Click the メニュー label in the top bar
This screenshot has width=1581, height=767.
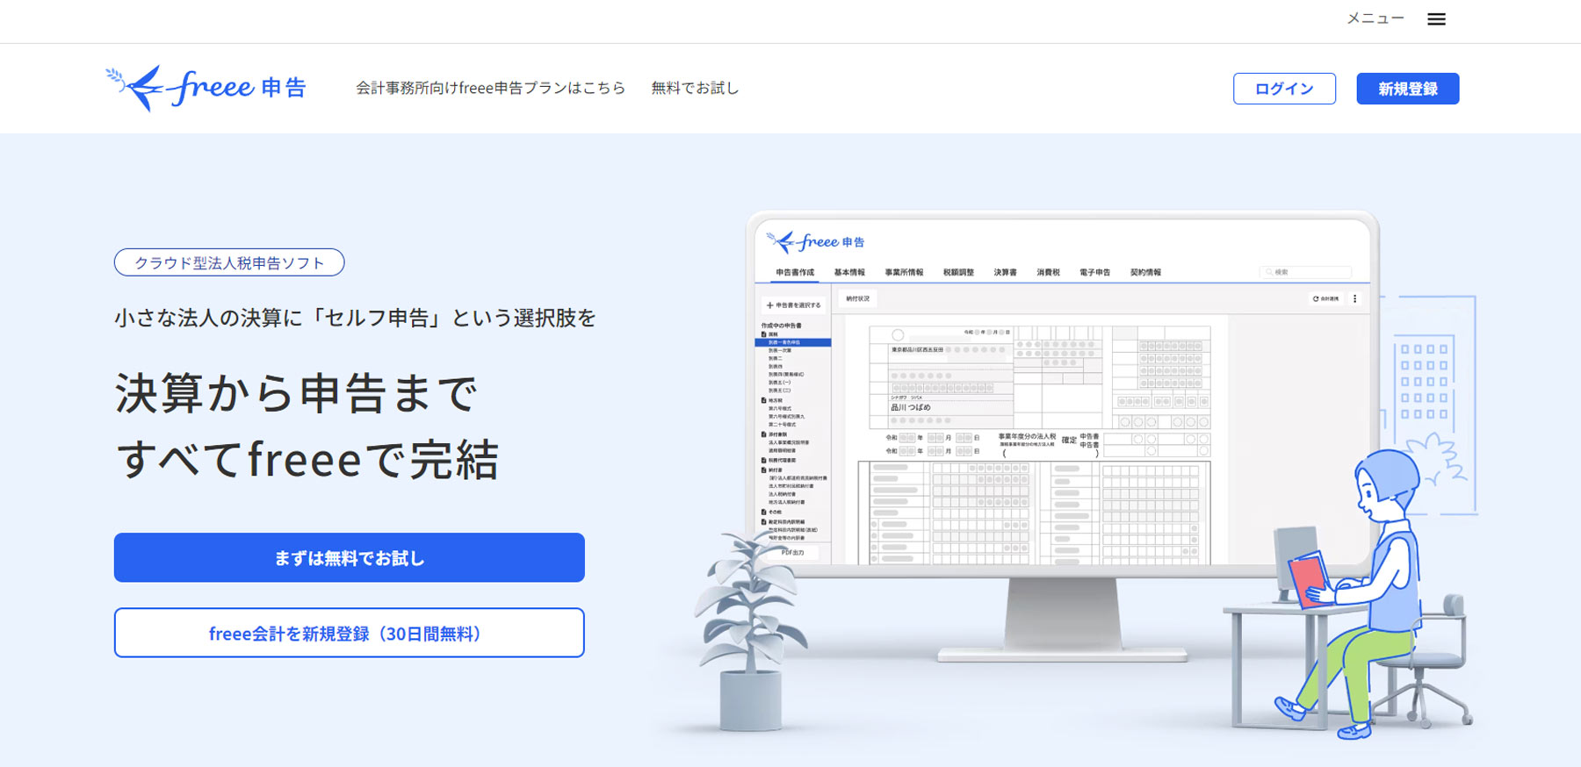1375,18
